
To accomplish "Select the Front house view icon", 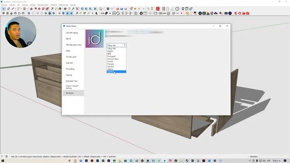I will (x=11, y=13).
